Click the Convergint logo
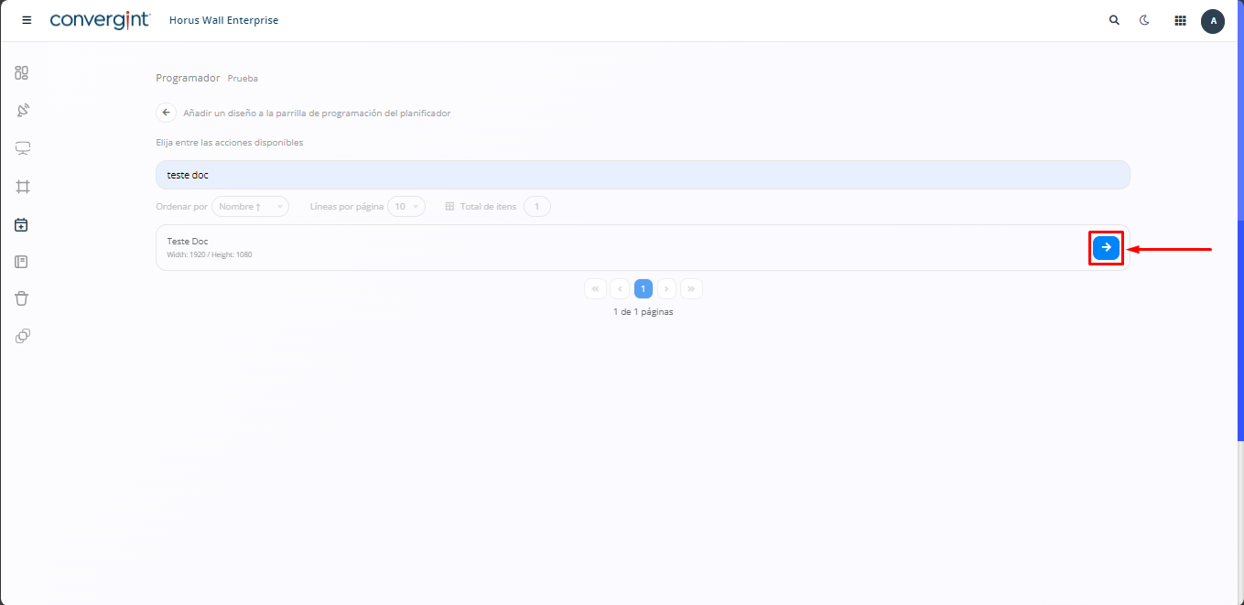The height and width of the screenshot is (605, 1244). pos(100,20)
